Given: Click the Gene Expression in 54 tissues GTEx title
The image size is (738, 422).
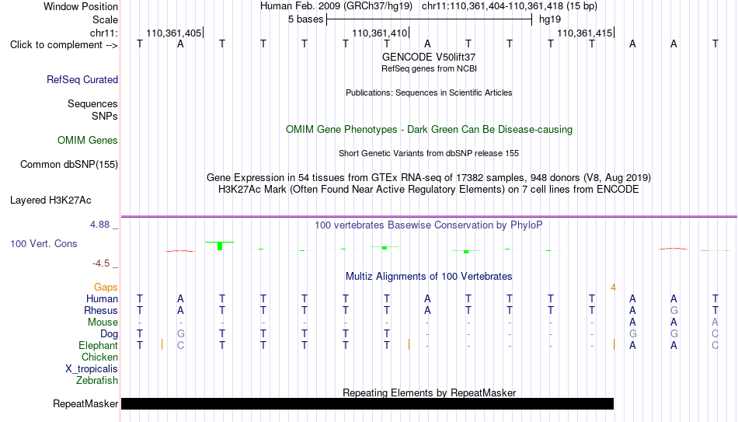Looking at the screenshot, I should 429,177.
